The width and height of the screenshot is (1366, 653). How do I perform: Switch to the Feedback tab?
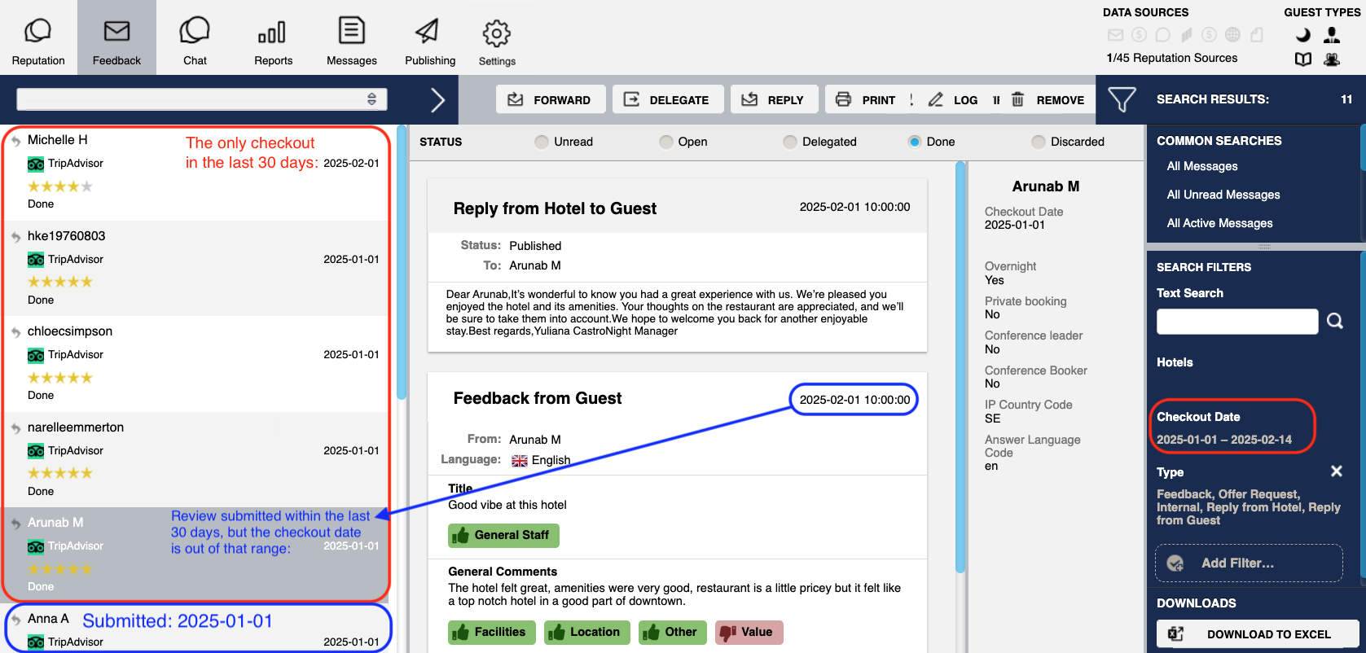116,37
